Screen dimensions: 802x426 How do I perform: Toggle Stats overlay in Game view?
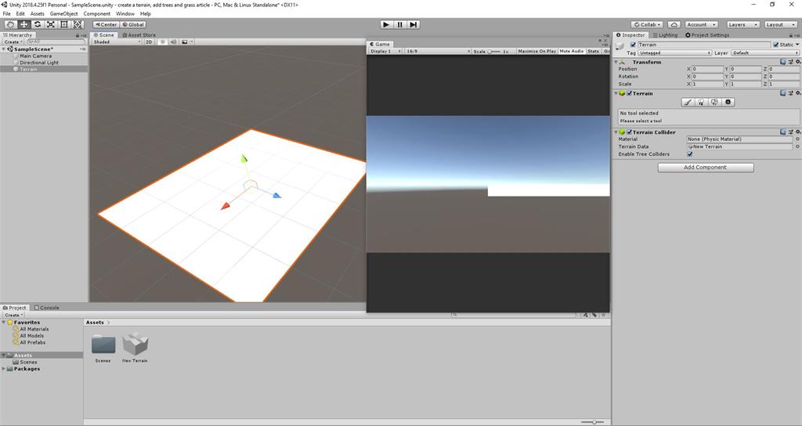click(594, 51)
